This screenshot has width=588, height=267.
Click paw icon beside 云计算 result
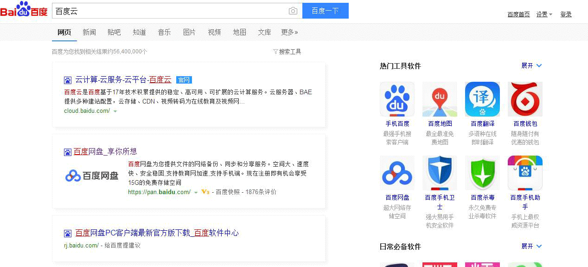(68, 80)
